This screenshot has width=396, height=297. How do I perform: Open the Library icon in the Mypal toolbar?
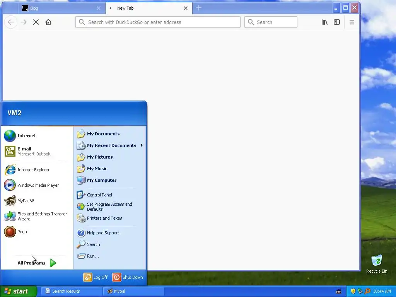(324, 22)
